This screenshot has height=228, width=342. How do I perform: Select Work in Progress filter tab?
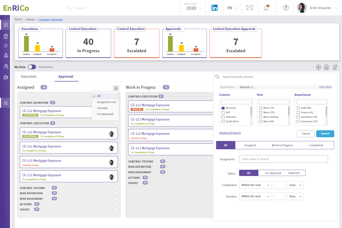point(282,145)
